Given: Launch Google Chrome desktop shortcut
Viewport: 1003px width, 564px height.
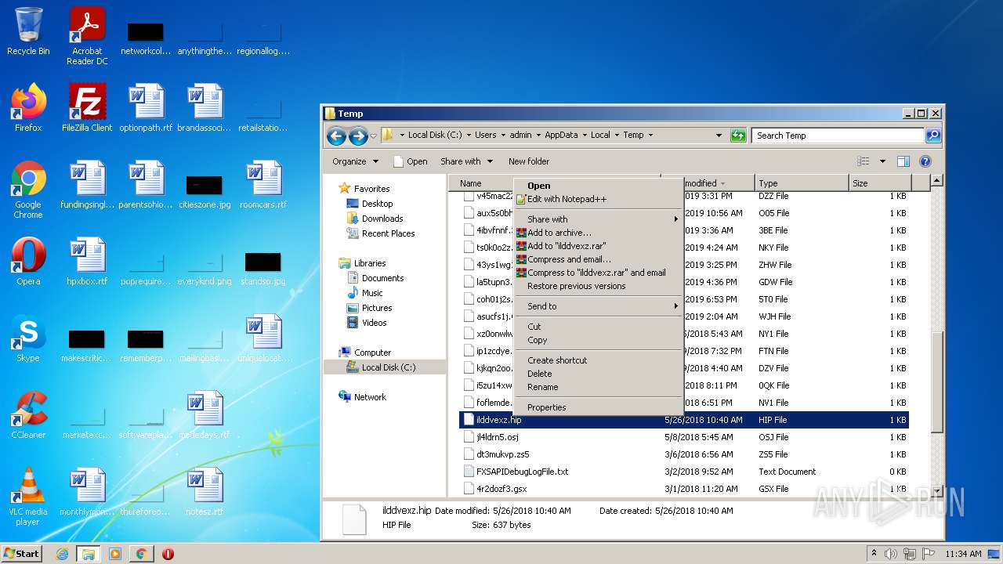Looking at the screenshot, I should (x=28, y=190).
